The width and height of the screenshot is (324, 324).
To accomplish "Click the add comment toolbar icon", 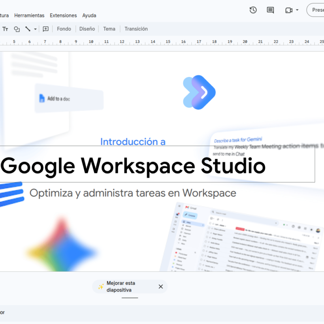I will (46, 29).
